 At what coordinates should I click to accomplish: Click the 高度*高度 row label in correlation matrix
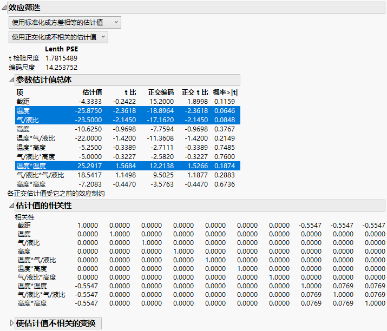point(32,303)
